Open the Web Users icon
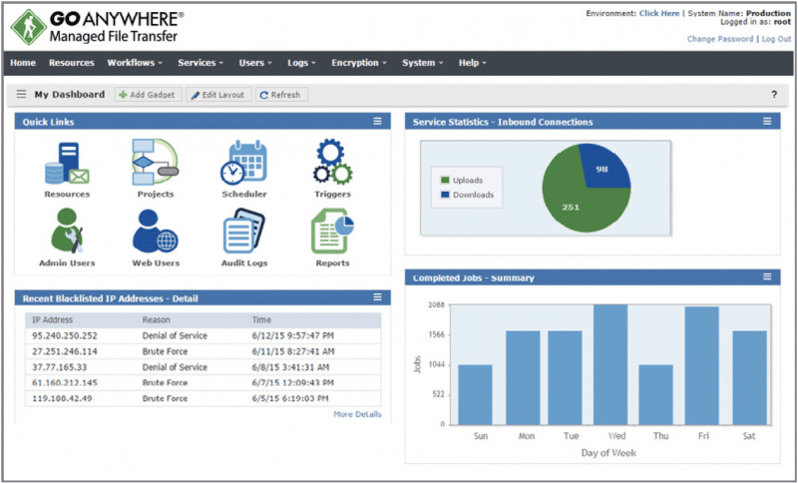The width and height of the screenshot is (798, 483). coord(155,232)
